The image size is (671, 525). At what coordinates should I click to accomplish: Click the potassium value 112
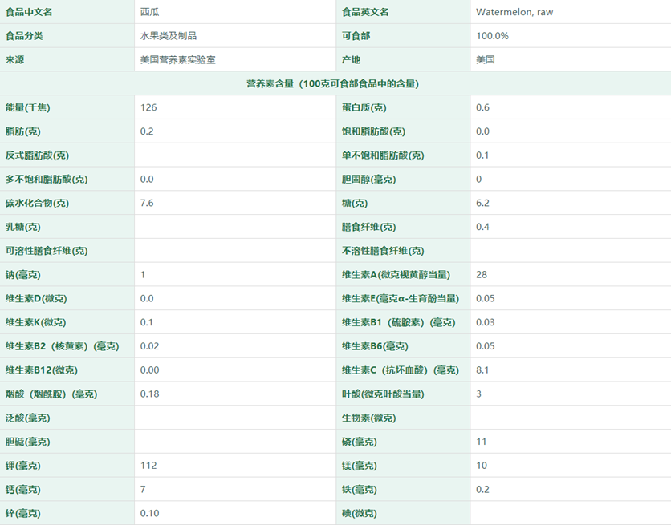point(148,466)
